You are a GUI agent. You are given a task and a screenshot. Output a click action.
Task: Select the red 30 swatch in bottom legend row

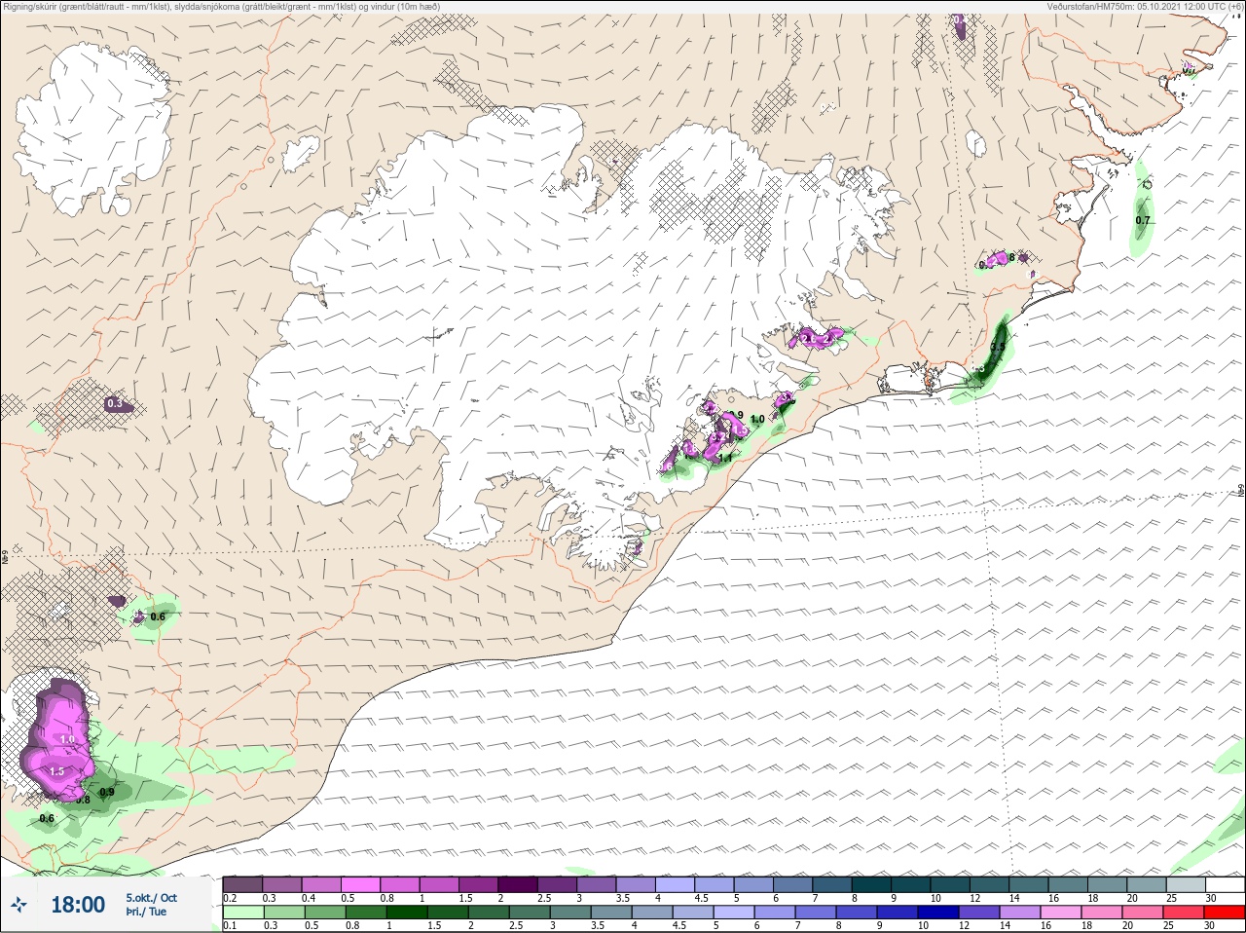[x=1225, y=913]
